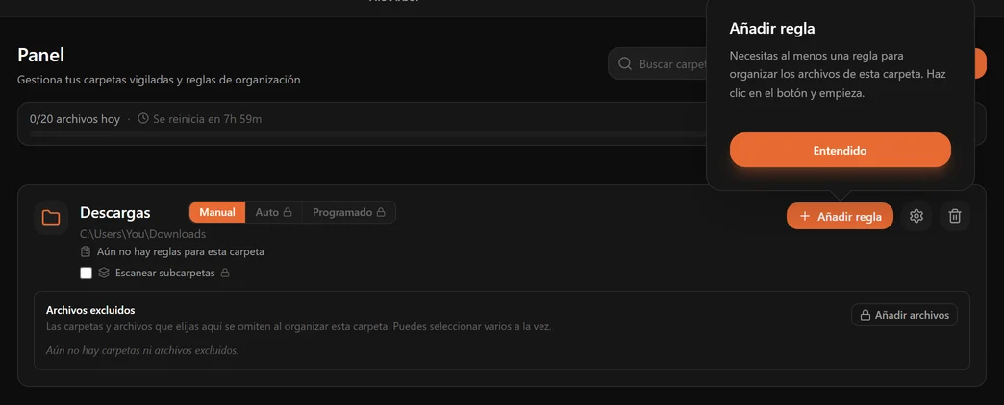This screenshot has width=1004, height=405.
Task: Select Manual mode tab
Action: [x=217, y=212]
